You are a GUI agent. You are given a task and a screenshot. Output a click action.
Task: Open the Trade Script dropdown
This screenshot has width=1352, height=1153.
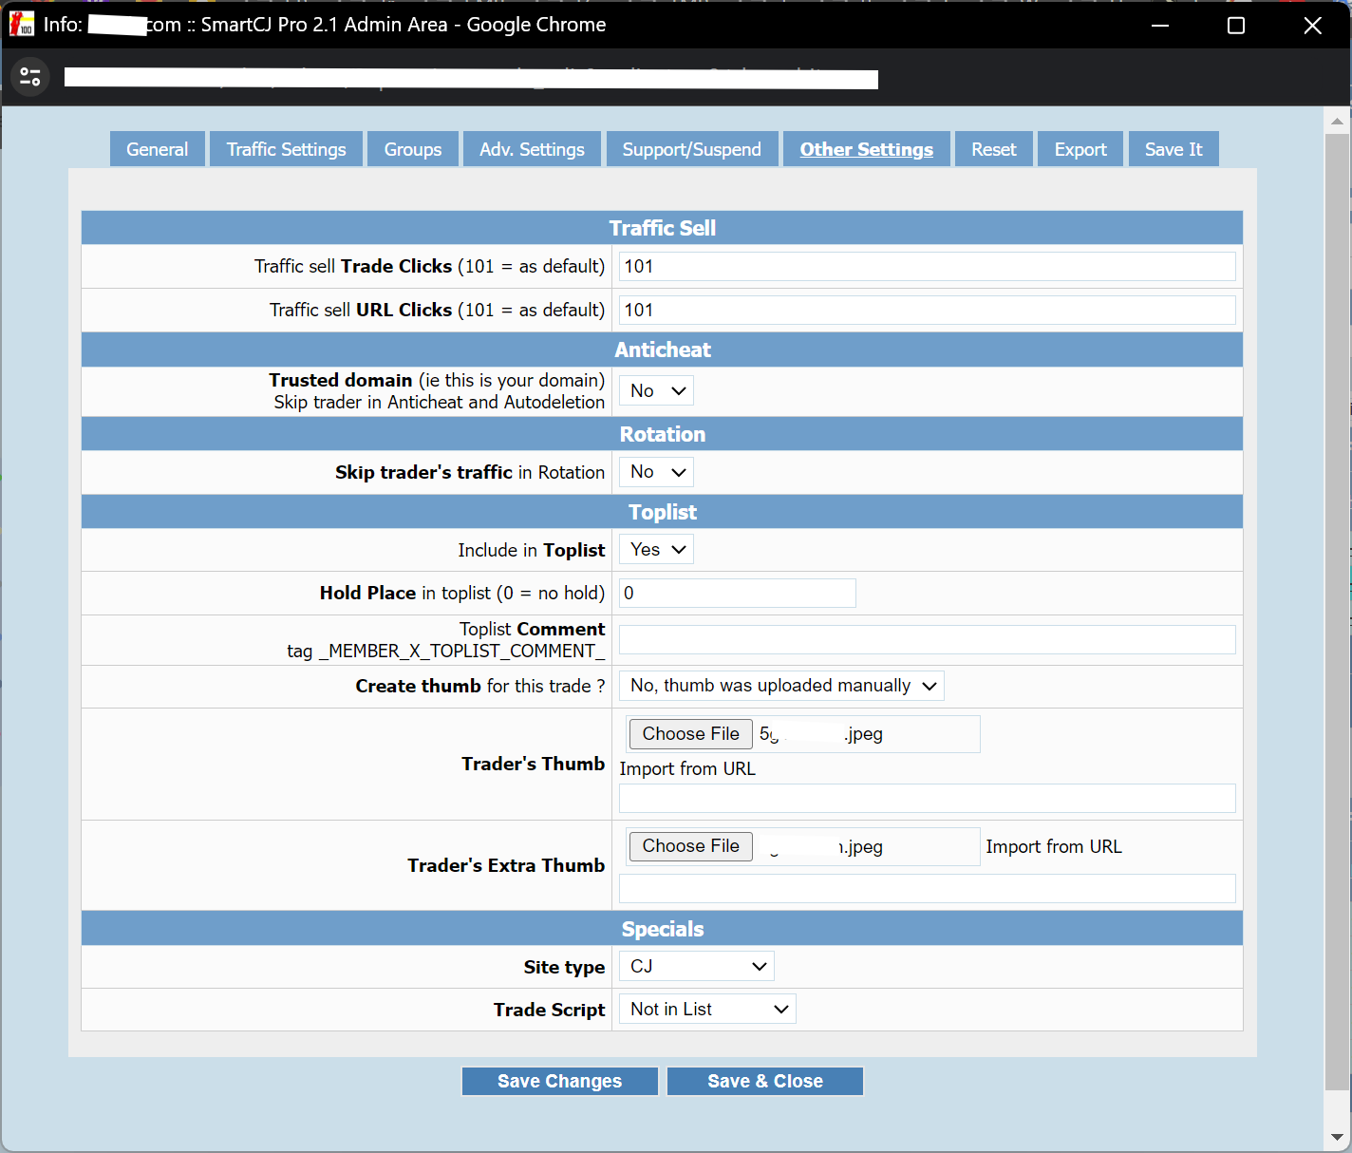707,1009
